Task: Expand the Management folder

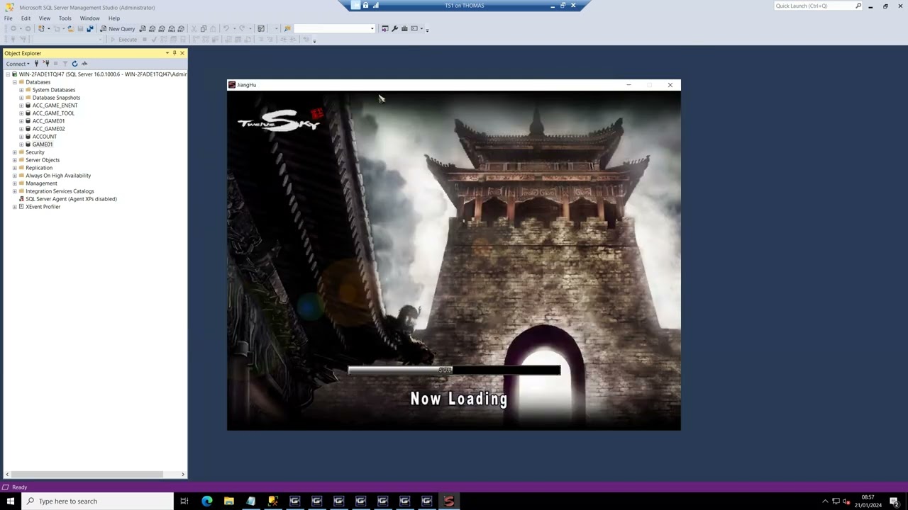Action: [x=14, y=183]
